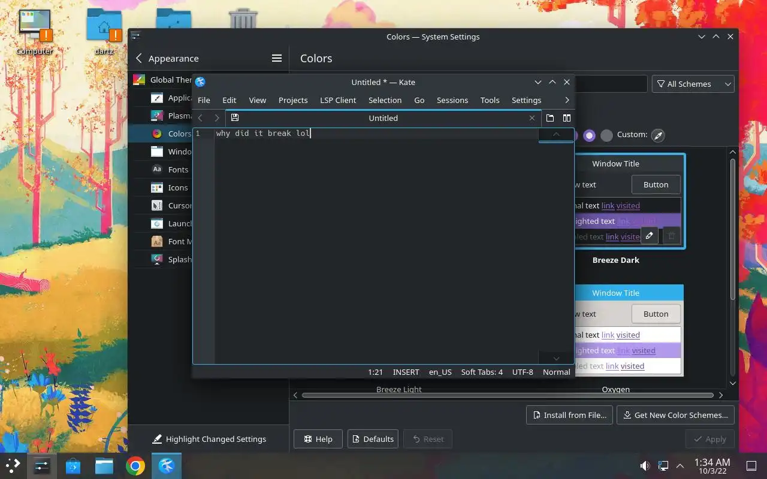Click the horizontal scrollbar under the color schemes
This screenshot has width=767, height=479.
[508, 395]
